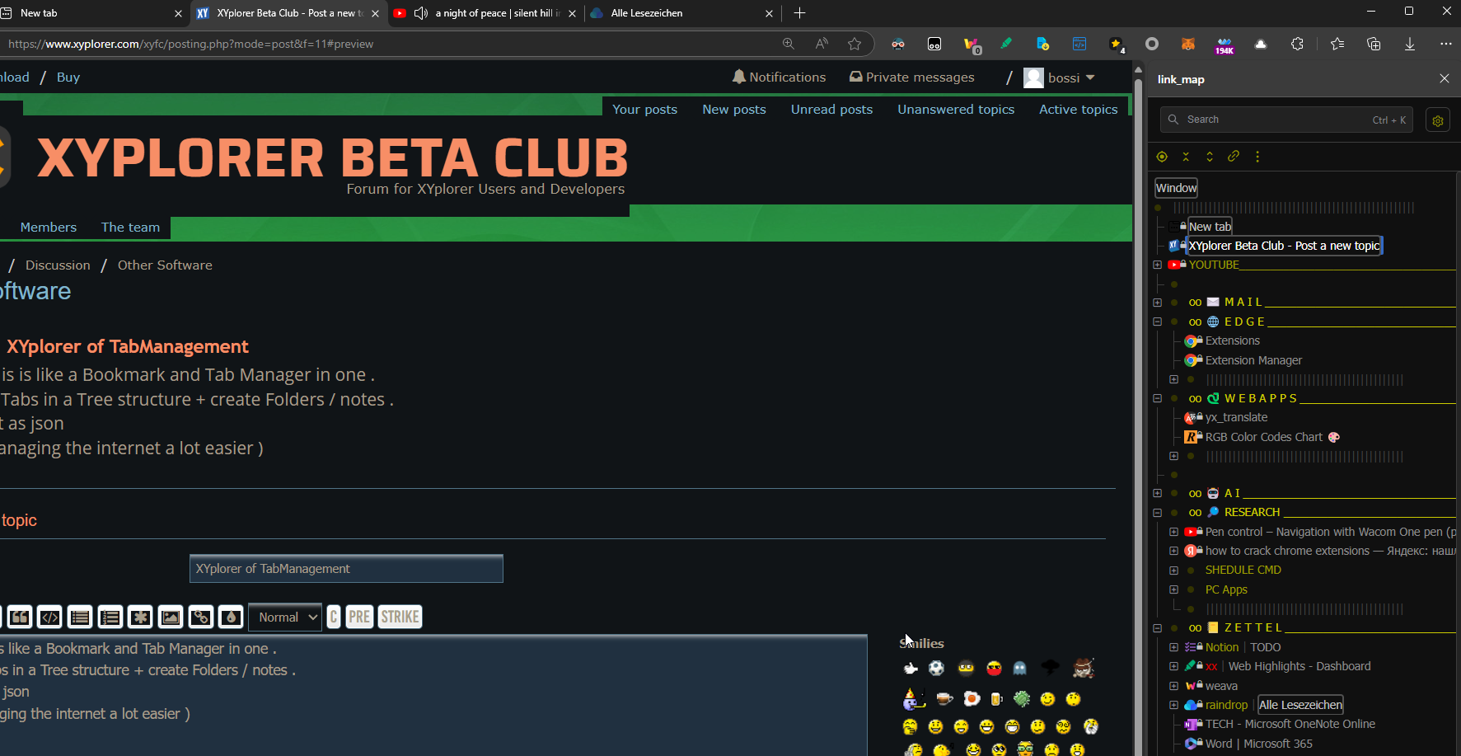Insert a quote block in the post editor

[x=19, y=617]
